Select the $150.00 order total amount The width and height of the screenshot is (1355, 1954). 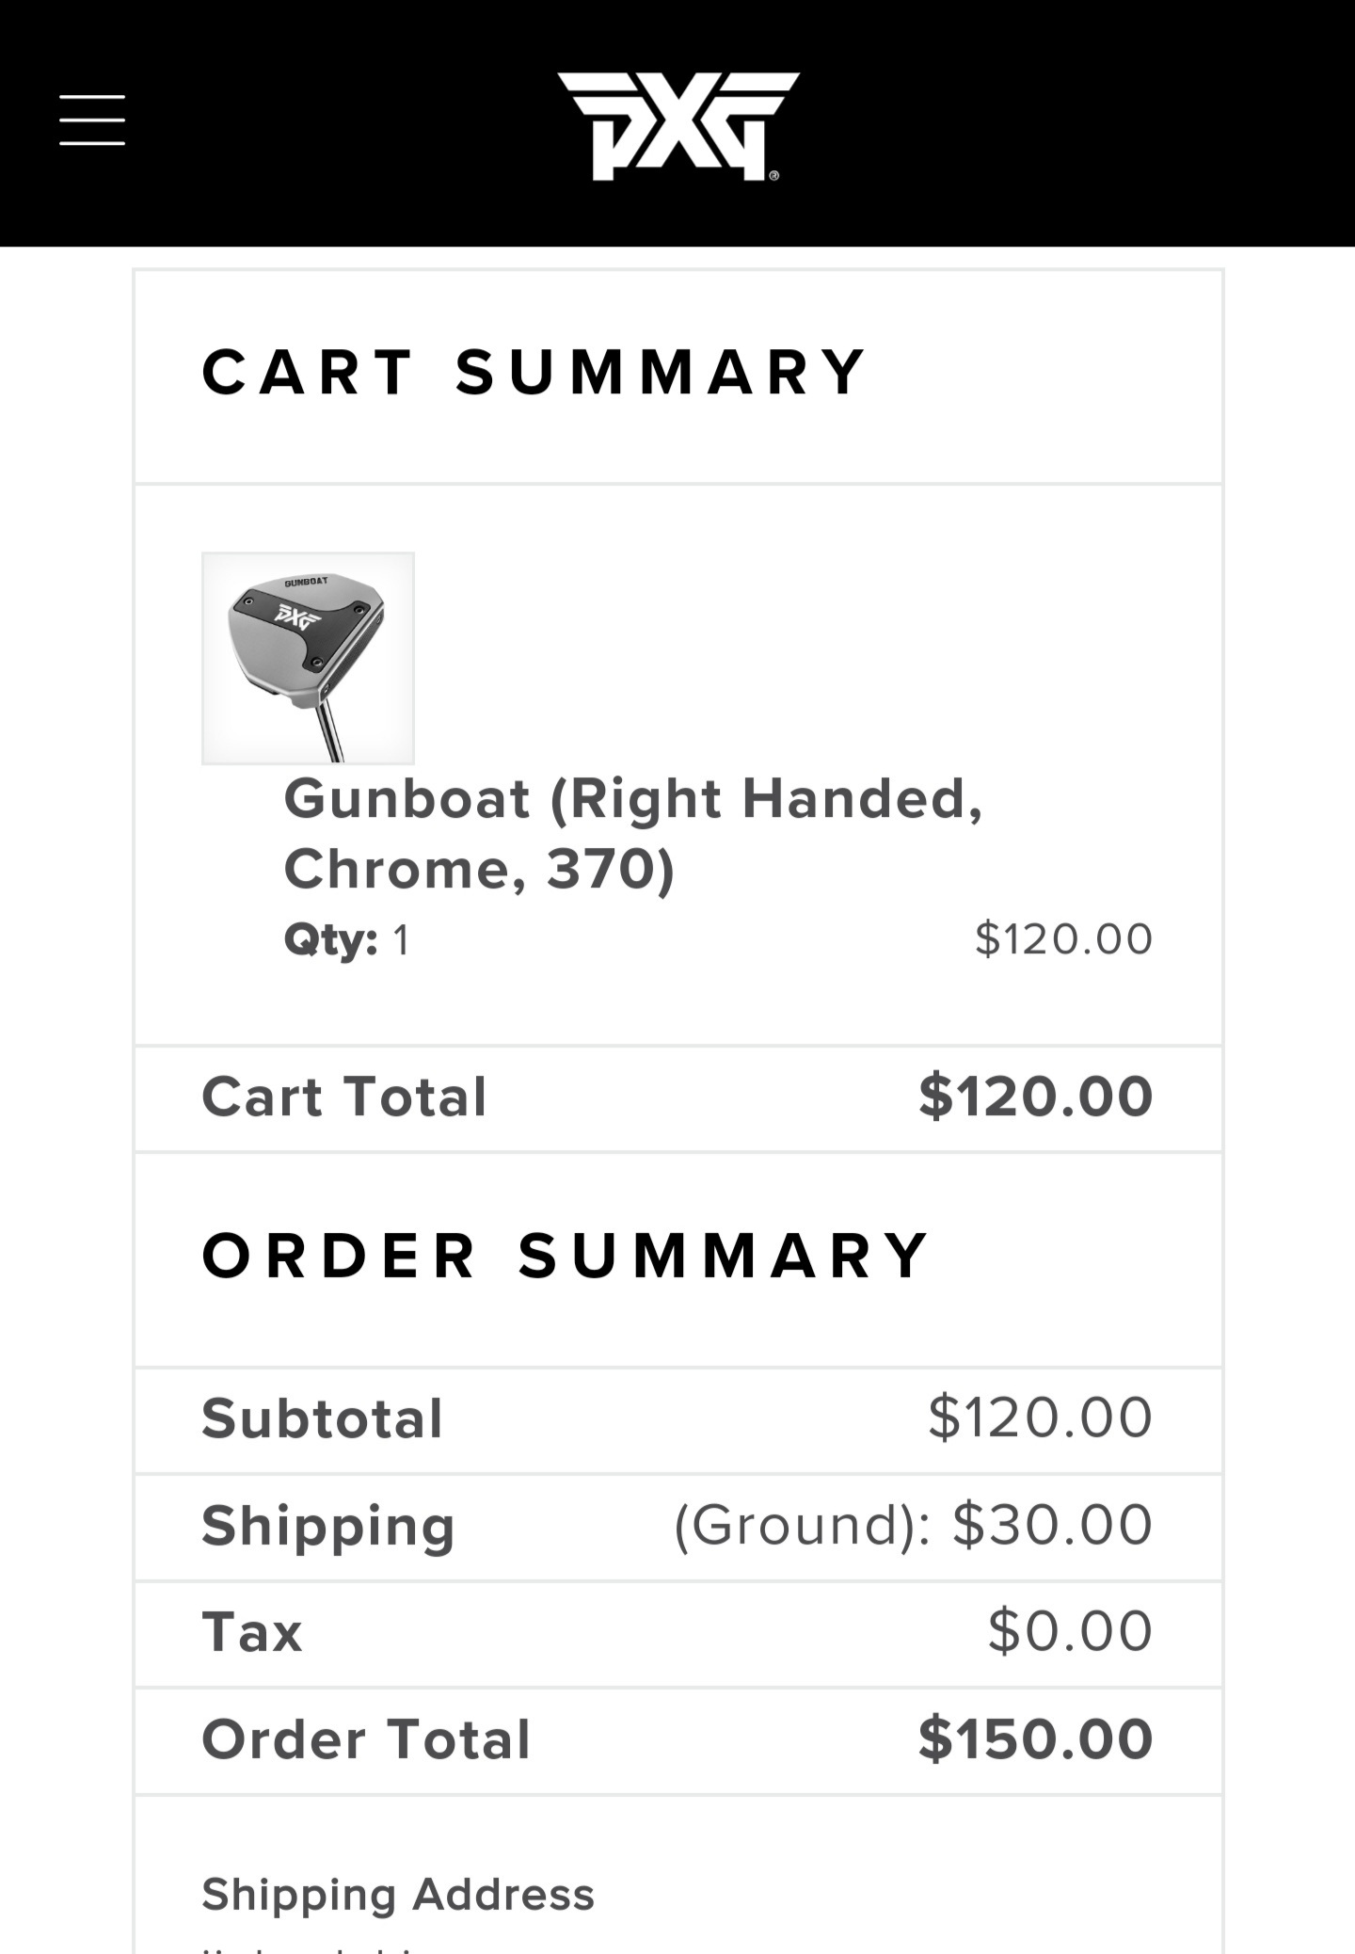point(1035,1739)
